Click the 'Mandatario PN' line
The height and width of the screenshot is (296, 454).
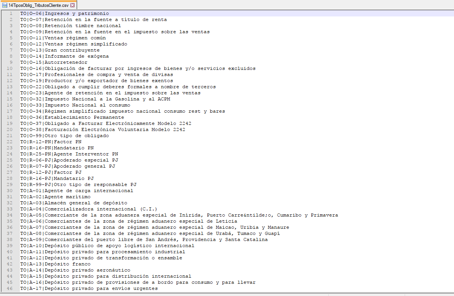click(57, 148)
